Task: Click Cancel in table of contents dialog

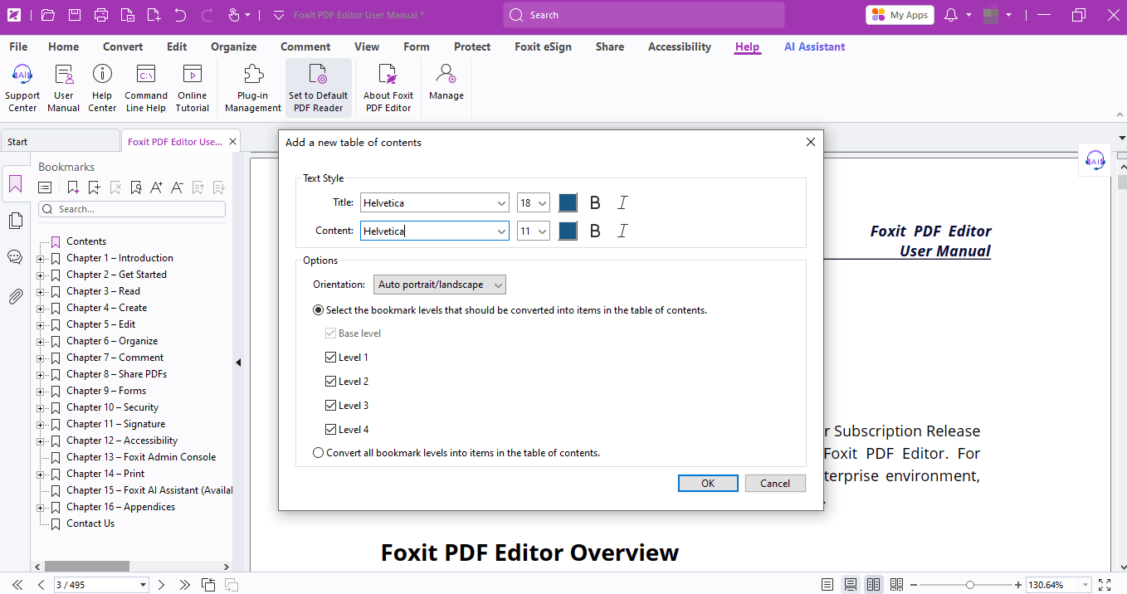Action: [x=775, y=484]
